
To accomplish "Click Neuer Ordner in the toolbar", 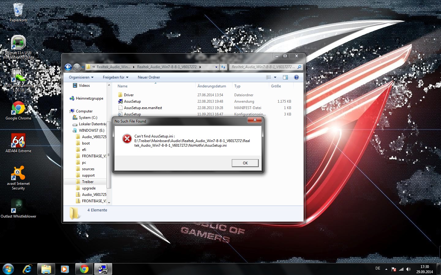I will (149, 77).
